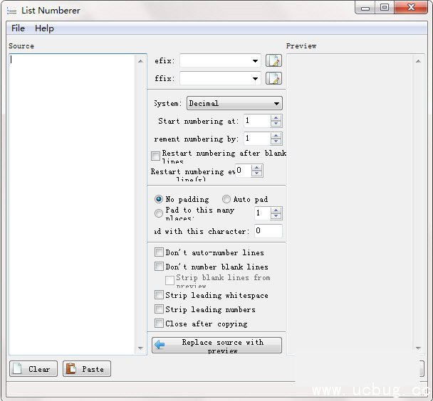
Task: Click the edit icon beside the Prefix field
Action: click(x=273, y=61)
